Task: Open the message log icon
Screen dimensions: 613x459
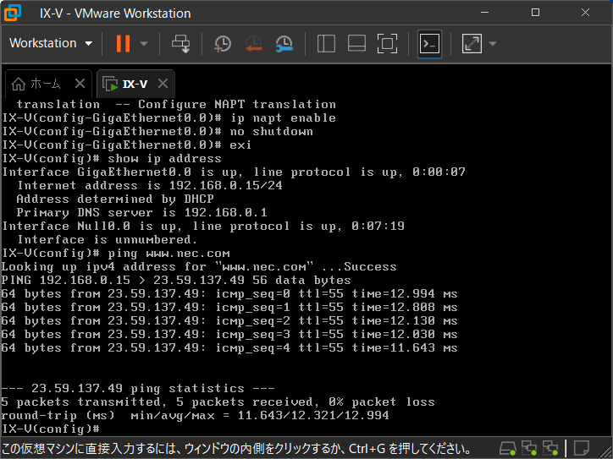Action: [x=581, y=448]
